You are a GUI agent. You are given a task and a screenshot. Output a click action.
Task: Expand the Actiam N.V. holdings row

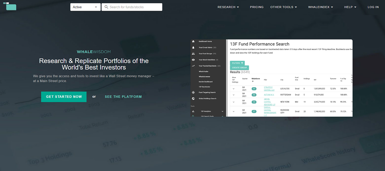coord(234,95)
